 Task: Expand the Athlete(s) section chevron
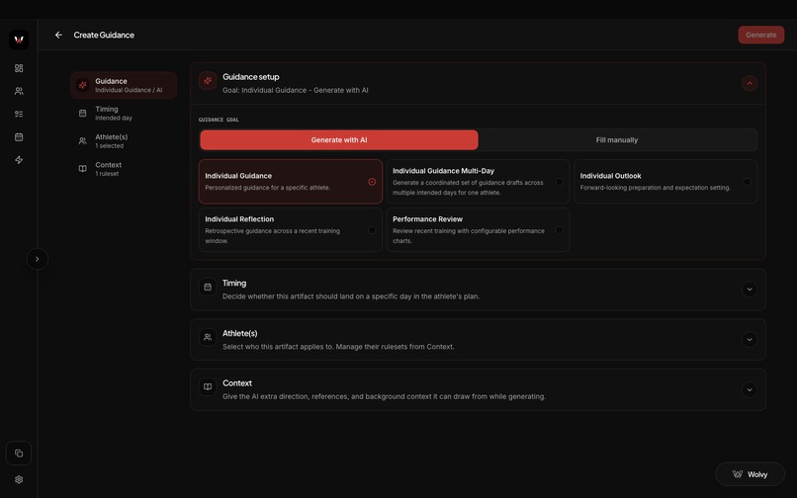[x=750, y=340]
